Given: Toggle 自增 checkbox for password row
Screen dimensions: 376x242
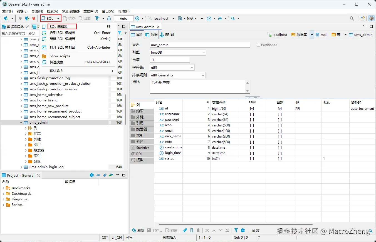Looking at the screenshot, I should click(x=280, y=120).
